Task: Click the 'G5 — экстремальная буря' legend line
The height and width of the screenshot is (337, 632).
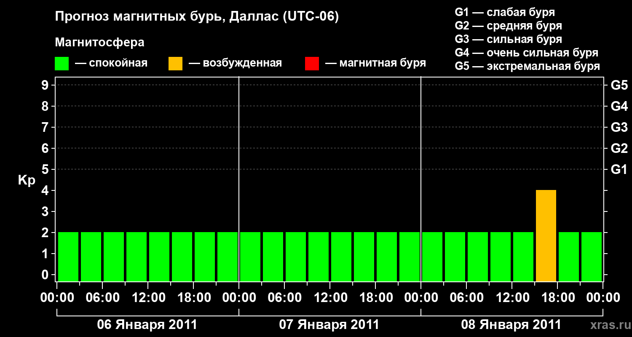Action: point(528,66)
